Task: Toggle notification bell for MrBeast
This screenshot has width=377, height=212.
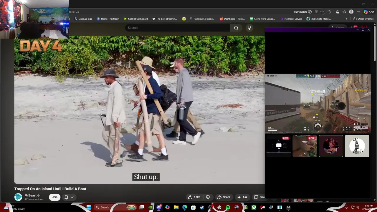Action: pyautogui.click(x=66, y=197)
